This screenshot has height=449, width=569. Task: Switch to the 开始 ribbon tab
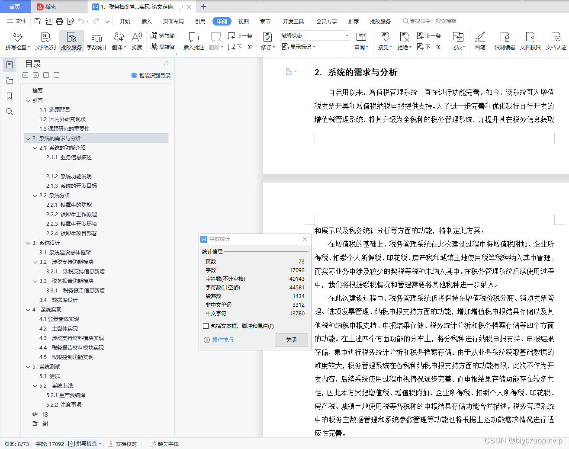125,21
